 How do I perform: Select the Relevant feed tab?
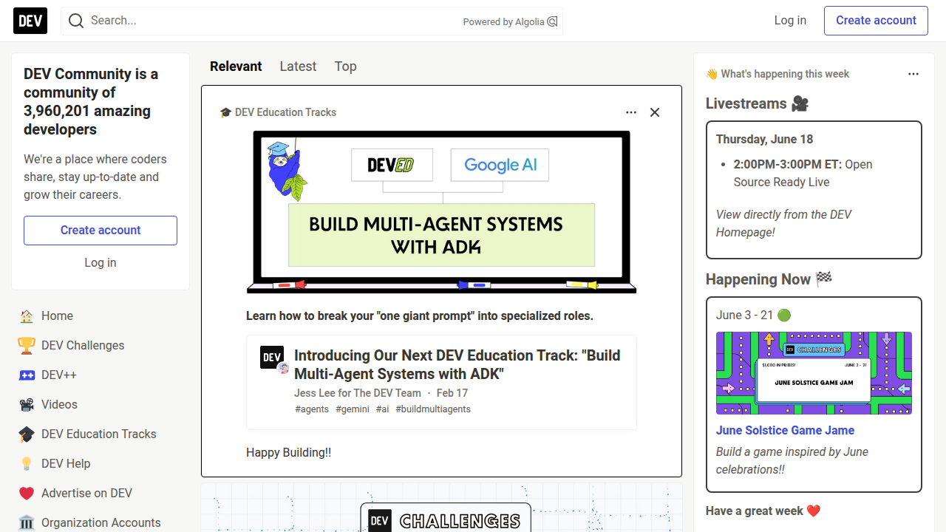click(x=236, y=66)
